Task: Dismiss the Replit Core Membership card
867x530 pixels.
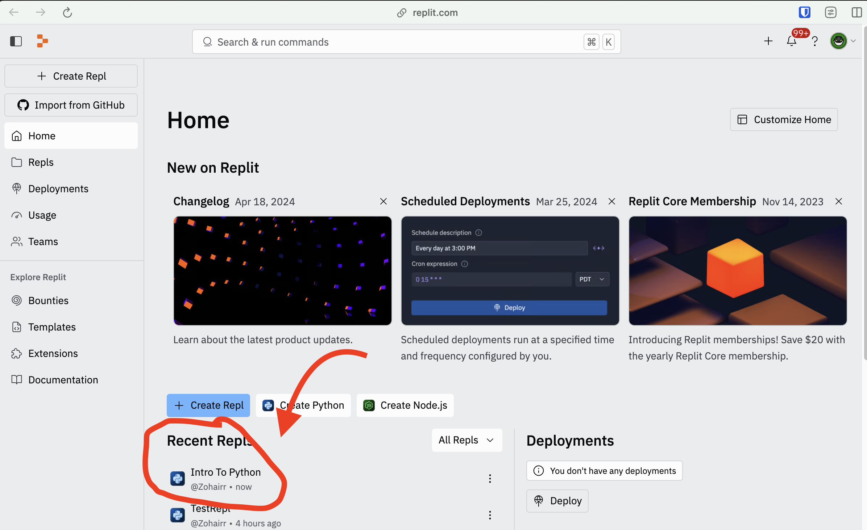Action: click(838, 201)
